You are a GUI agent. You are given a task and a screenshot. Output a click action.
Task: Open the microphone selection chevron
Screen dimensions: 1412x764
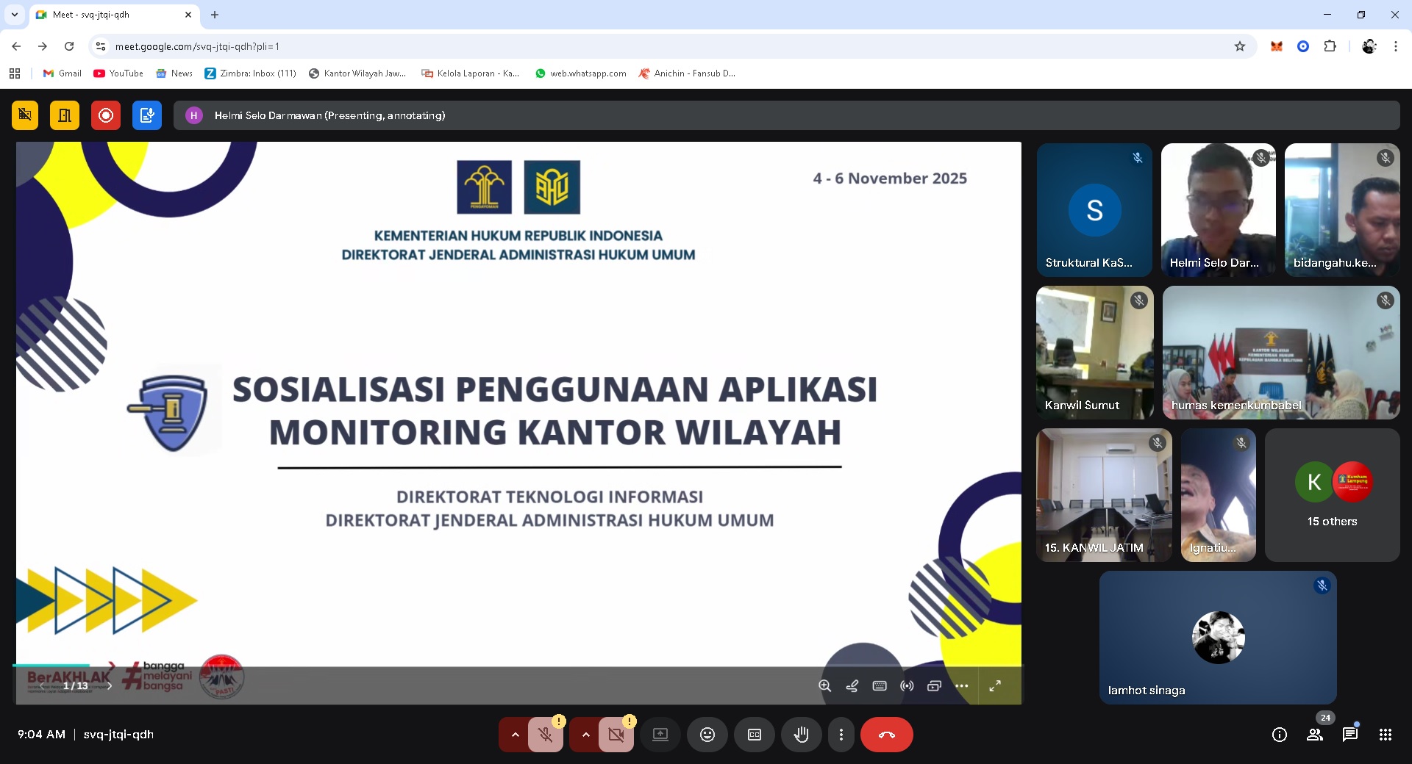tap(514, 735)
